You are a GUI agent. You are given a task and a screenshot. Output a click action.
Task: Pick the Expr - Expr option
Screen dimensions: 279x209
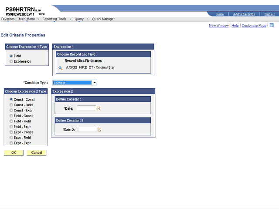(11, 143)
